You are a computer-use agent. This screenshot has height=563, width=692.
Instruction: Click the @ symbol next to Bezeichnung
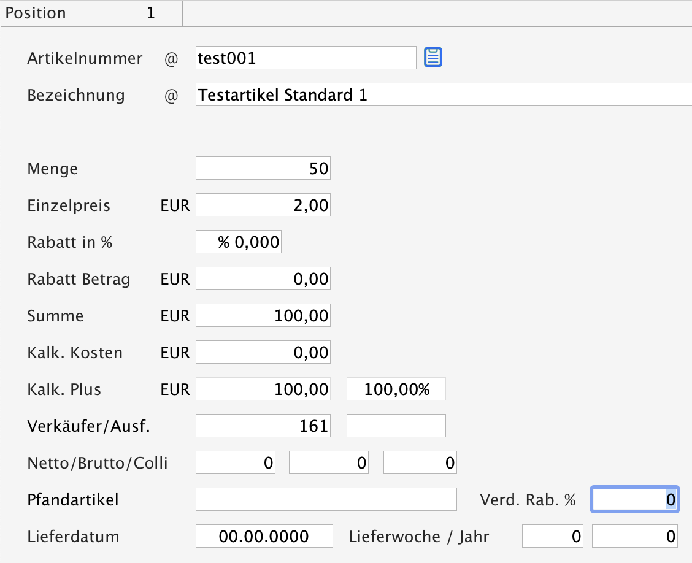pyautogui.click(x=171, y=96)
